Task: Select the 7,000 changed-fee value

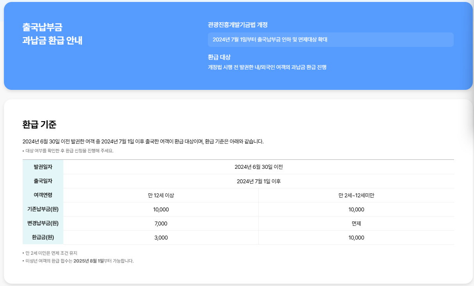Action: (x=161, y=223)
